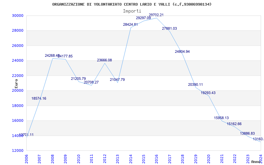The width and height of the screenshot is (264, 165).
Task: Click x-axis year 2020
Action: coord(209,159)
